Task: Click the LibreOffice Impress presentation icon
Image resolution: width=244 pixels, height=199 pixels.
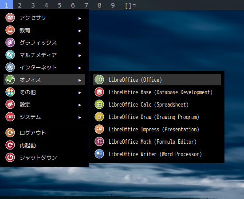Action: coord(99,129)
